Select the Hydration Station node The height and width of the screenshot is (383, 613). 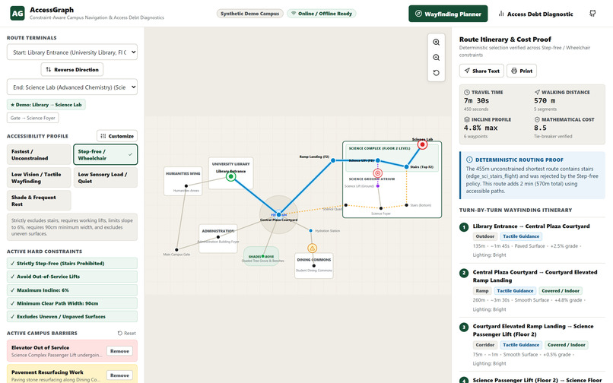point(311,230)
